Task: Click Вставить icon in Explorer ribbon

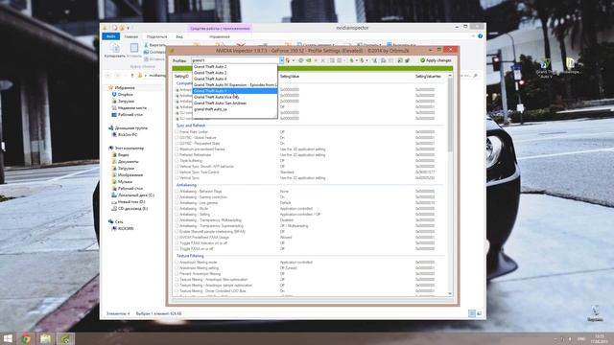Action: click(134, 51)
